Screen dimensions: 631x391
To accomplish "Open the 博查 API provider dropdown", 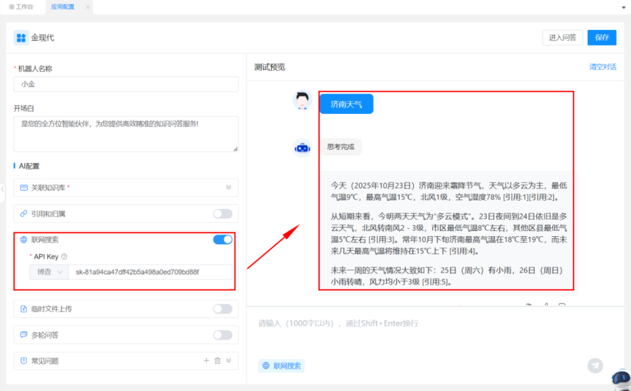I will coord(48,271).
